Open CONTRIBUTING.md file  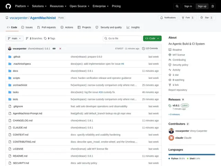24,142
